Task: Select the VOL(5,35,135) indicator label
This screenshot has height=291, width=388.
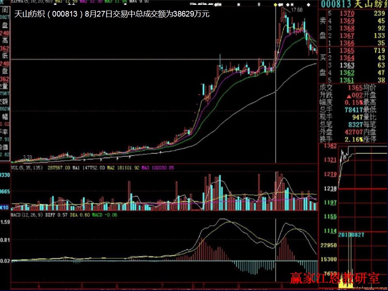Action: 27,167
